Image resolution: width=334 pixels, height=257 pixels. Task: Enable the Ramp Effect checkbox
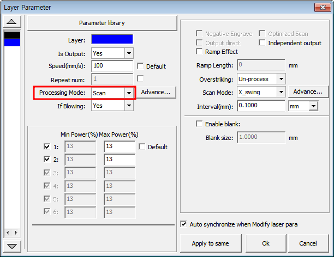click(x=199, y=51)
